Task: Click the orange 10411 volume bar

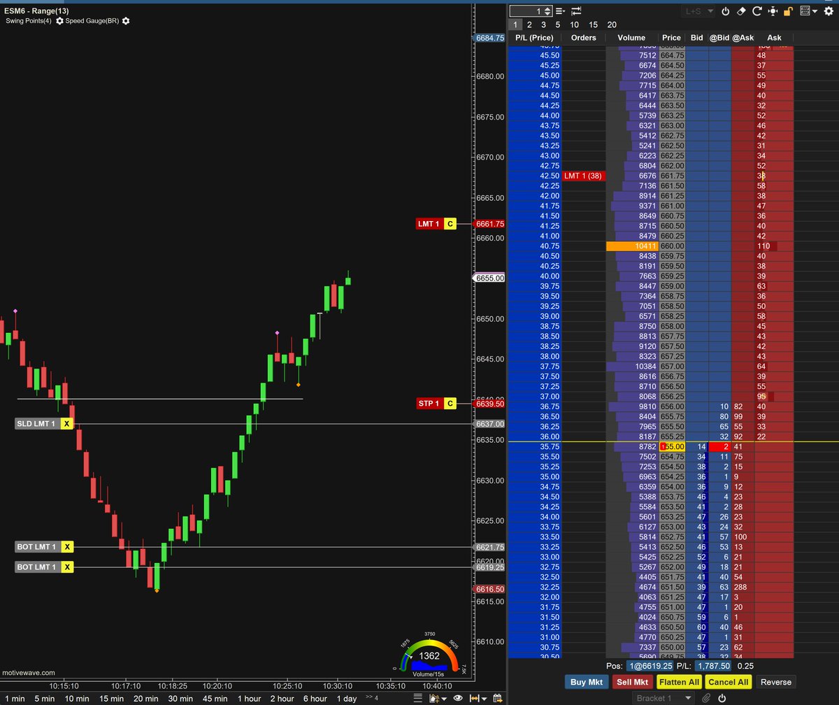Action: tap(632, 246)
